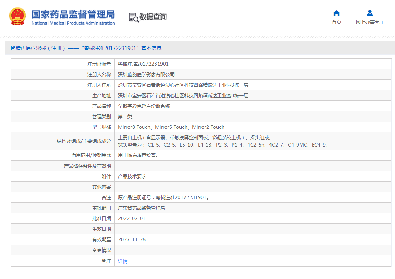395x279 pixels.
Task: Click the home icon above 首页
Action: (x=336, y=13)
